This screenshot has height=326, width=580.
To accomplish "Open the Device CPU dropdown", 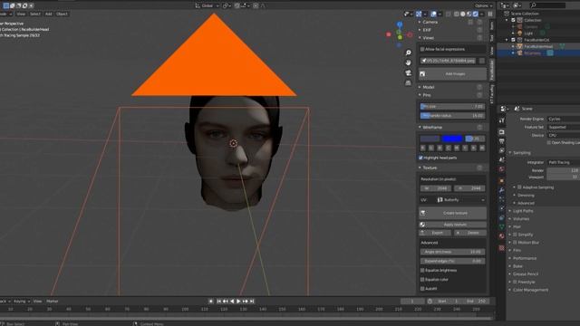I will click(x=564, y=135).
